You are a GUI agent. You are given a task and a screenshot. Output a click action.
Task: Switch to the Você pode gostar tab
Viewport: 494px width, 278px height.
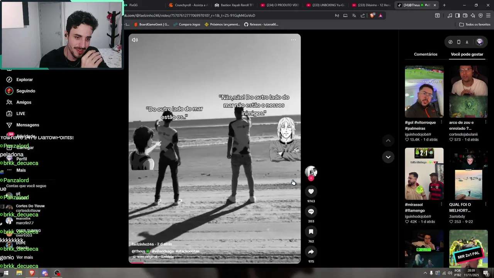pos(467,54)
